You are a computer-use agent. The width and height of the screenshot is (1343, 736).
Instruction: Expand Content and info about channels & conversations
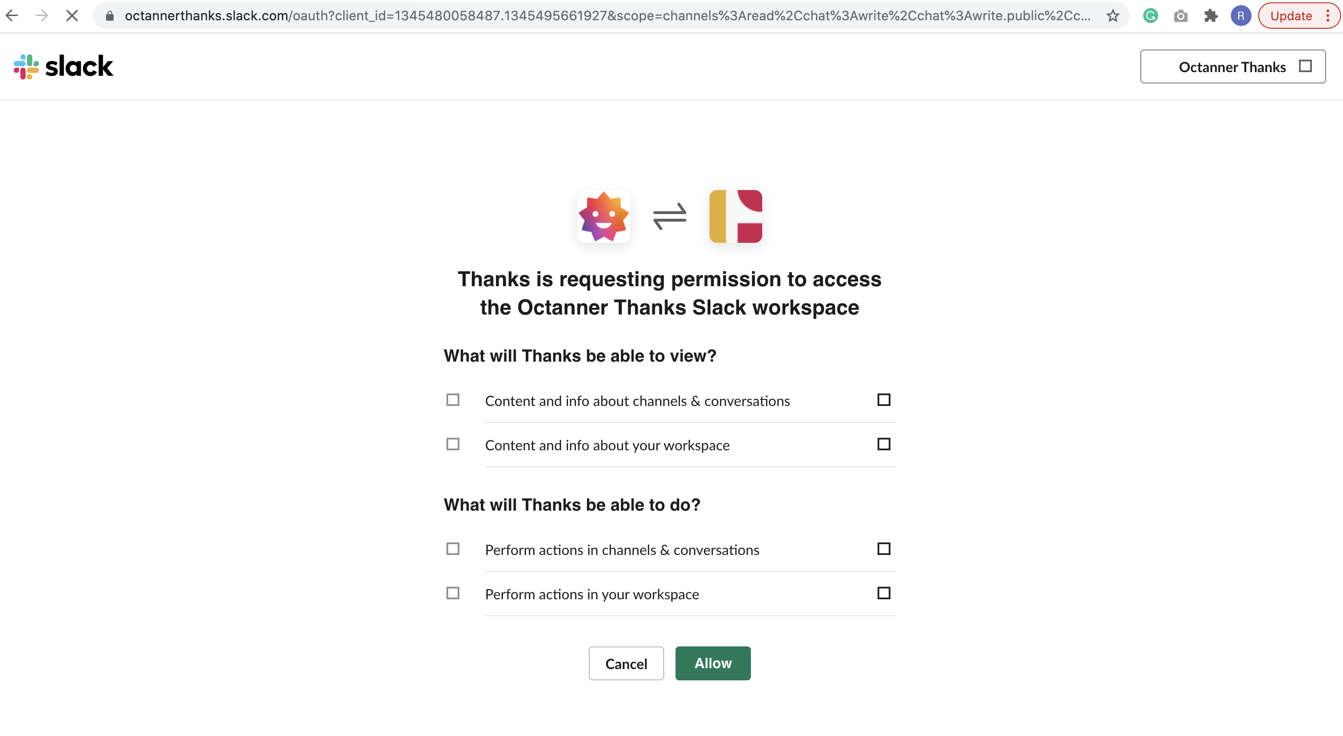pyautogui.click(x=883, y=400)
